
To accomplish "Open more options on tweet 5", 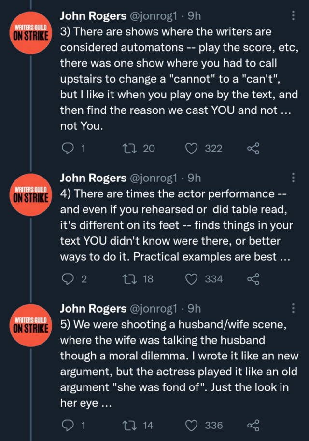I will (294, 308).
